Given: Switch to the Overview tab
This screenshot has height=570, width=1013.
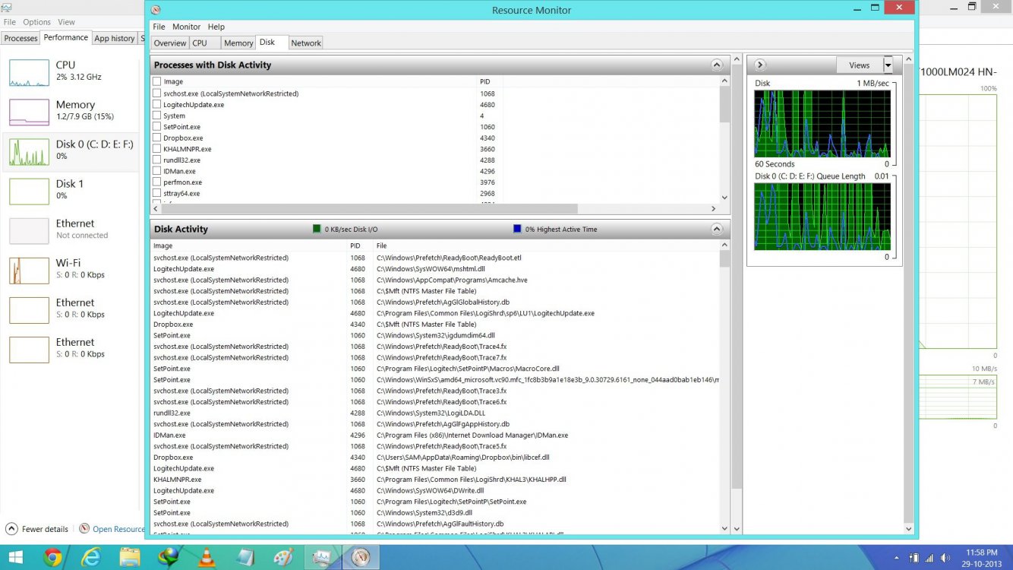Looking at the screenshot, I should click(170, 43).
